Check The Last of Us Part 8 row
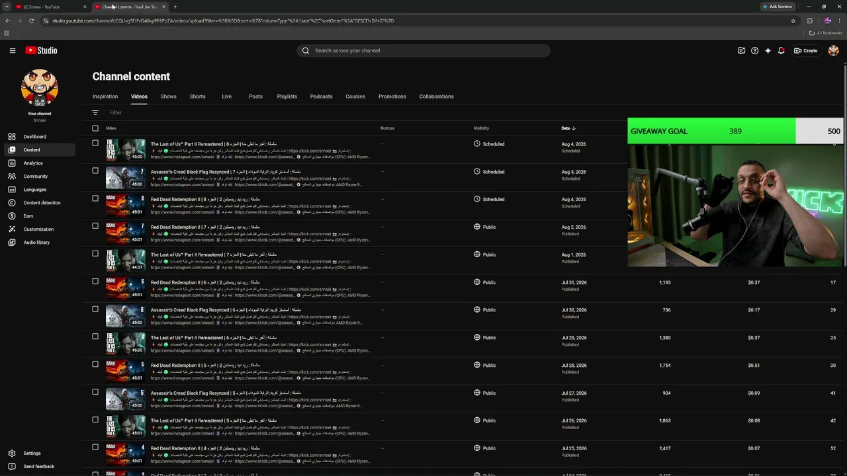This screenshot has height=476, width=847. click(x=95, y=143)
